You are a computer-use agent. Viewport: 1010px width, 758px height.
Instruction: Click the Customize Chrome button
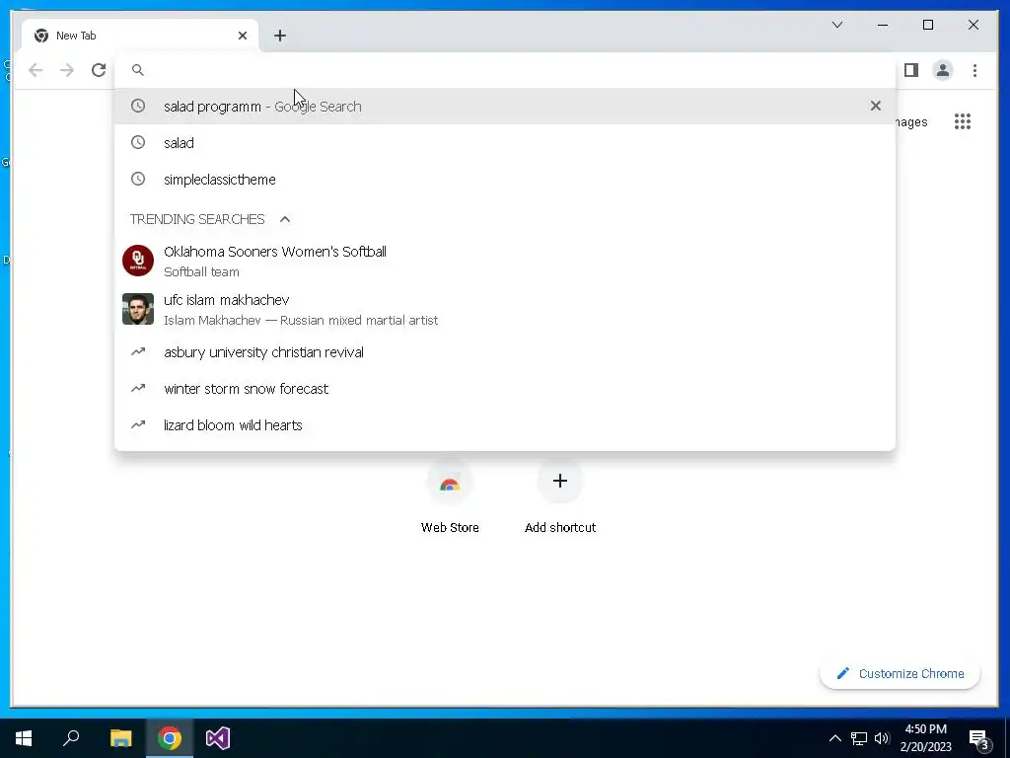(900, 673)
